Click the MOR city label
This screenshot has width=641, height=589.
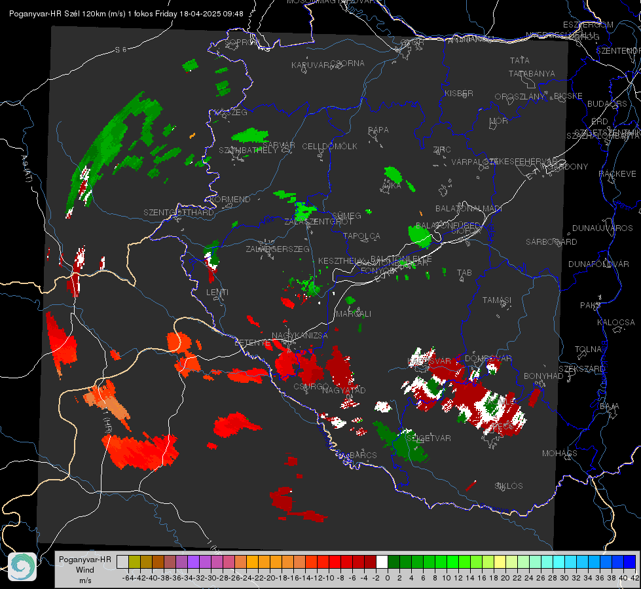pos(499,121)
